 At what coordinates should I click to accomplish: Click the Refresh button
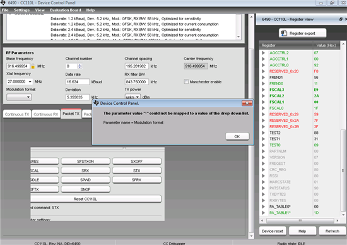[332, 231]
